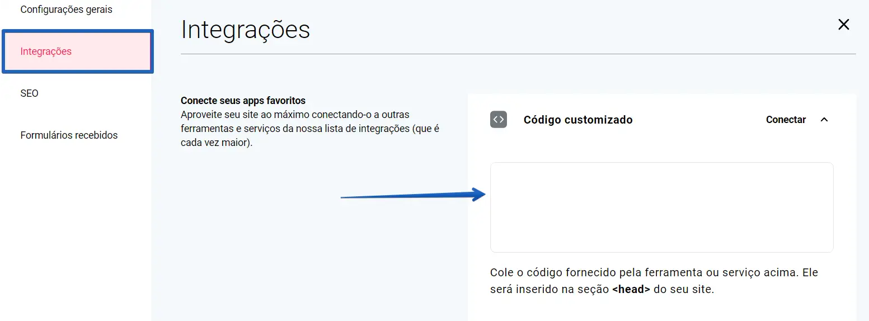Image resolution: width=869 pixels, height=321 pixels.
Task: Click the Código customizado title
Action: 577,120
